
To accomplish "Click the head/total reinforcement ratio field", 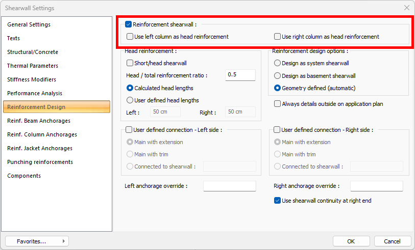I will coord(240,75).
